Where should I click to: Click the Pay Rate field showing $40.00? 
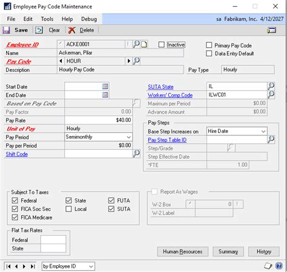(99, 120)
